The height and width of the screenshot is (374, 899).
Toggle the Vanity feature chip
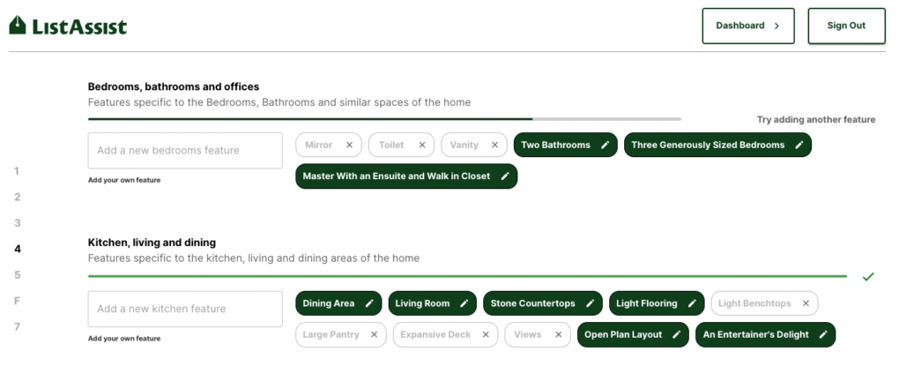click(464, 146)
